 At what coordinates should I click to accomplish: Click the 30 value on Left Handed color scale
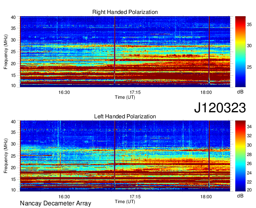249,145
